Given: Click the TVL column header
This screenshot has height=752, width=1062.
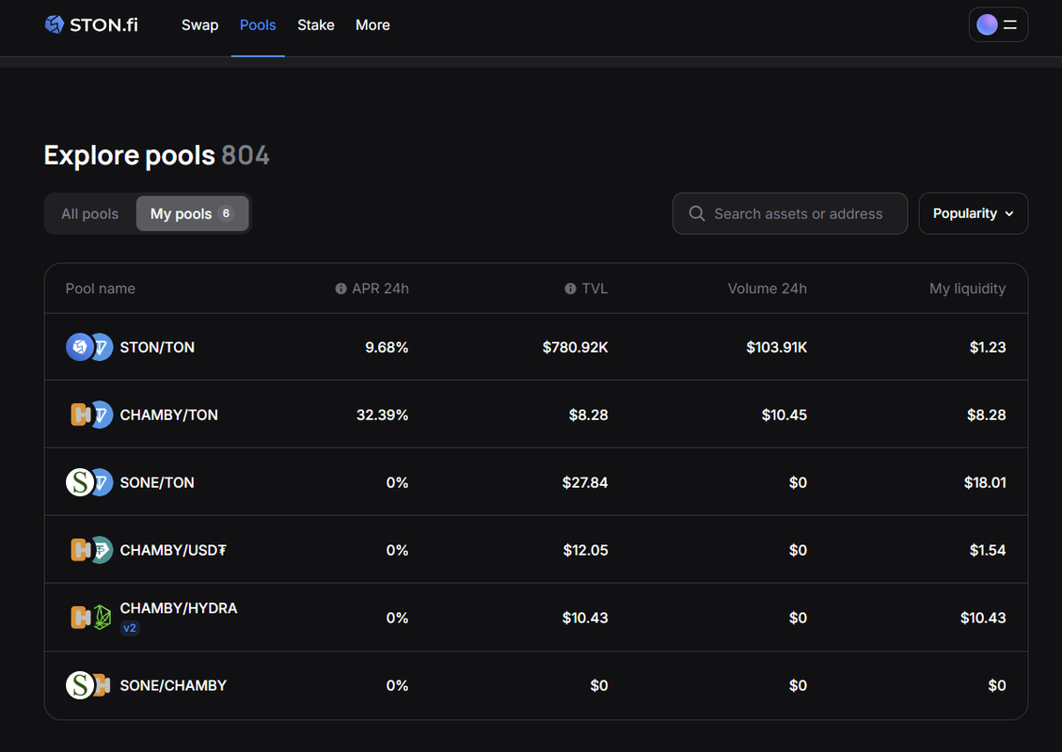Looking at the screenshot, I should pos(594,289).
